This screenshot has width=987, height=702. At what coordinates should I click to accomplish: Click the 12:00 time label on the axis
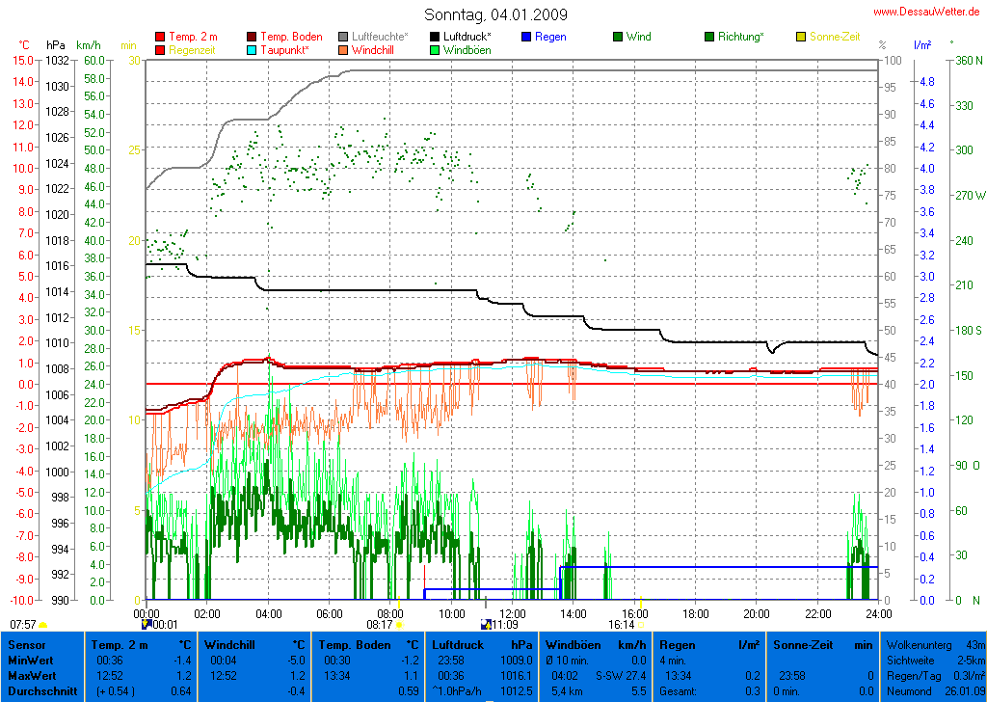tap(512, 613)
